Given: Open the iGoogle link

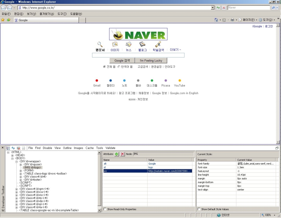Looking at the screenshot, I should (257, 26).
